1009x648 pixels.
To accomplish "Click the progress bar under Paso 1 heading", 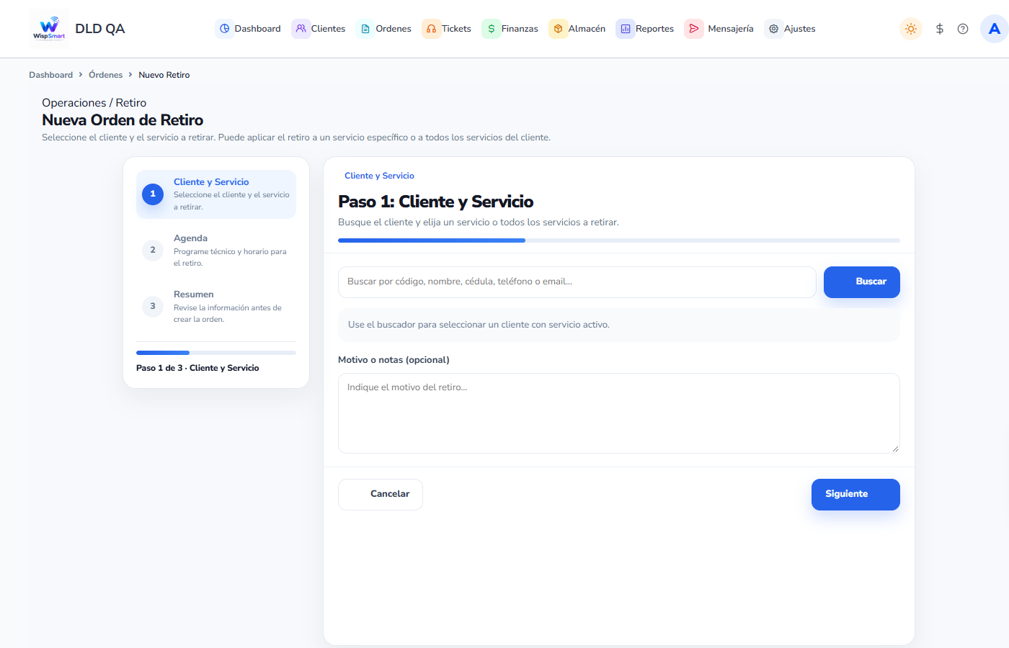I will click(x=619, y=240).
